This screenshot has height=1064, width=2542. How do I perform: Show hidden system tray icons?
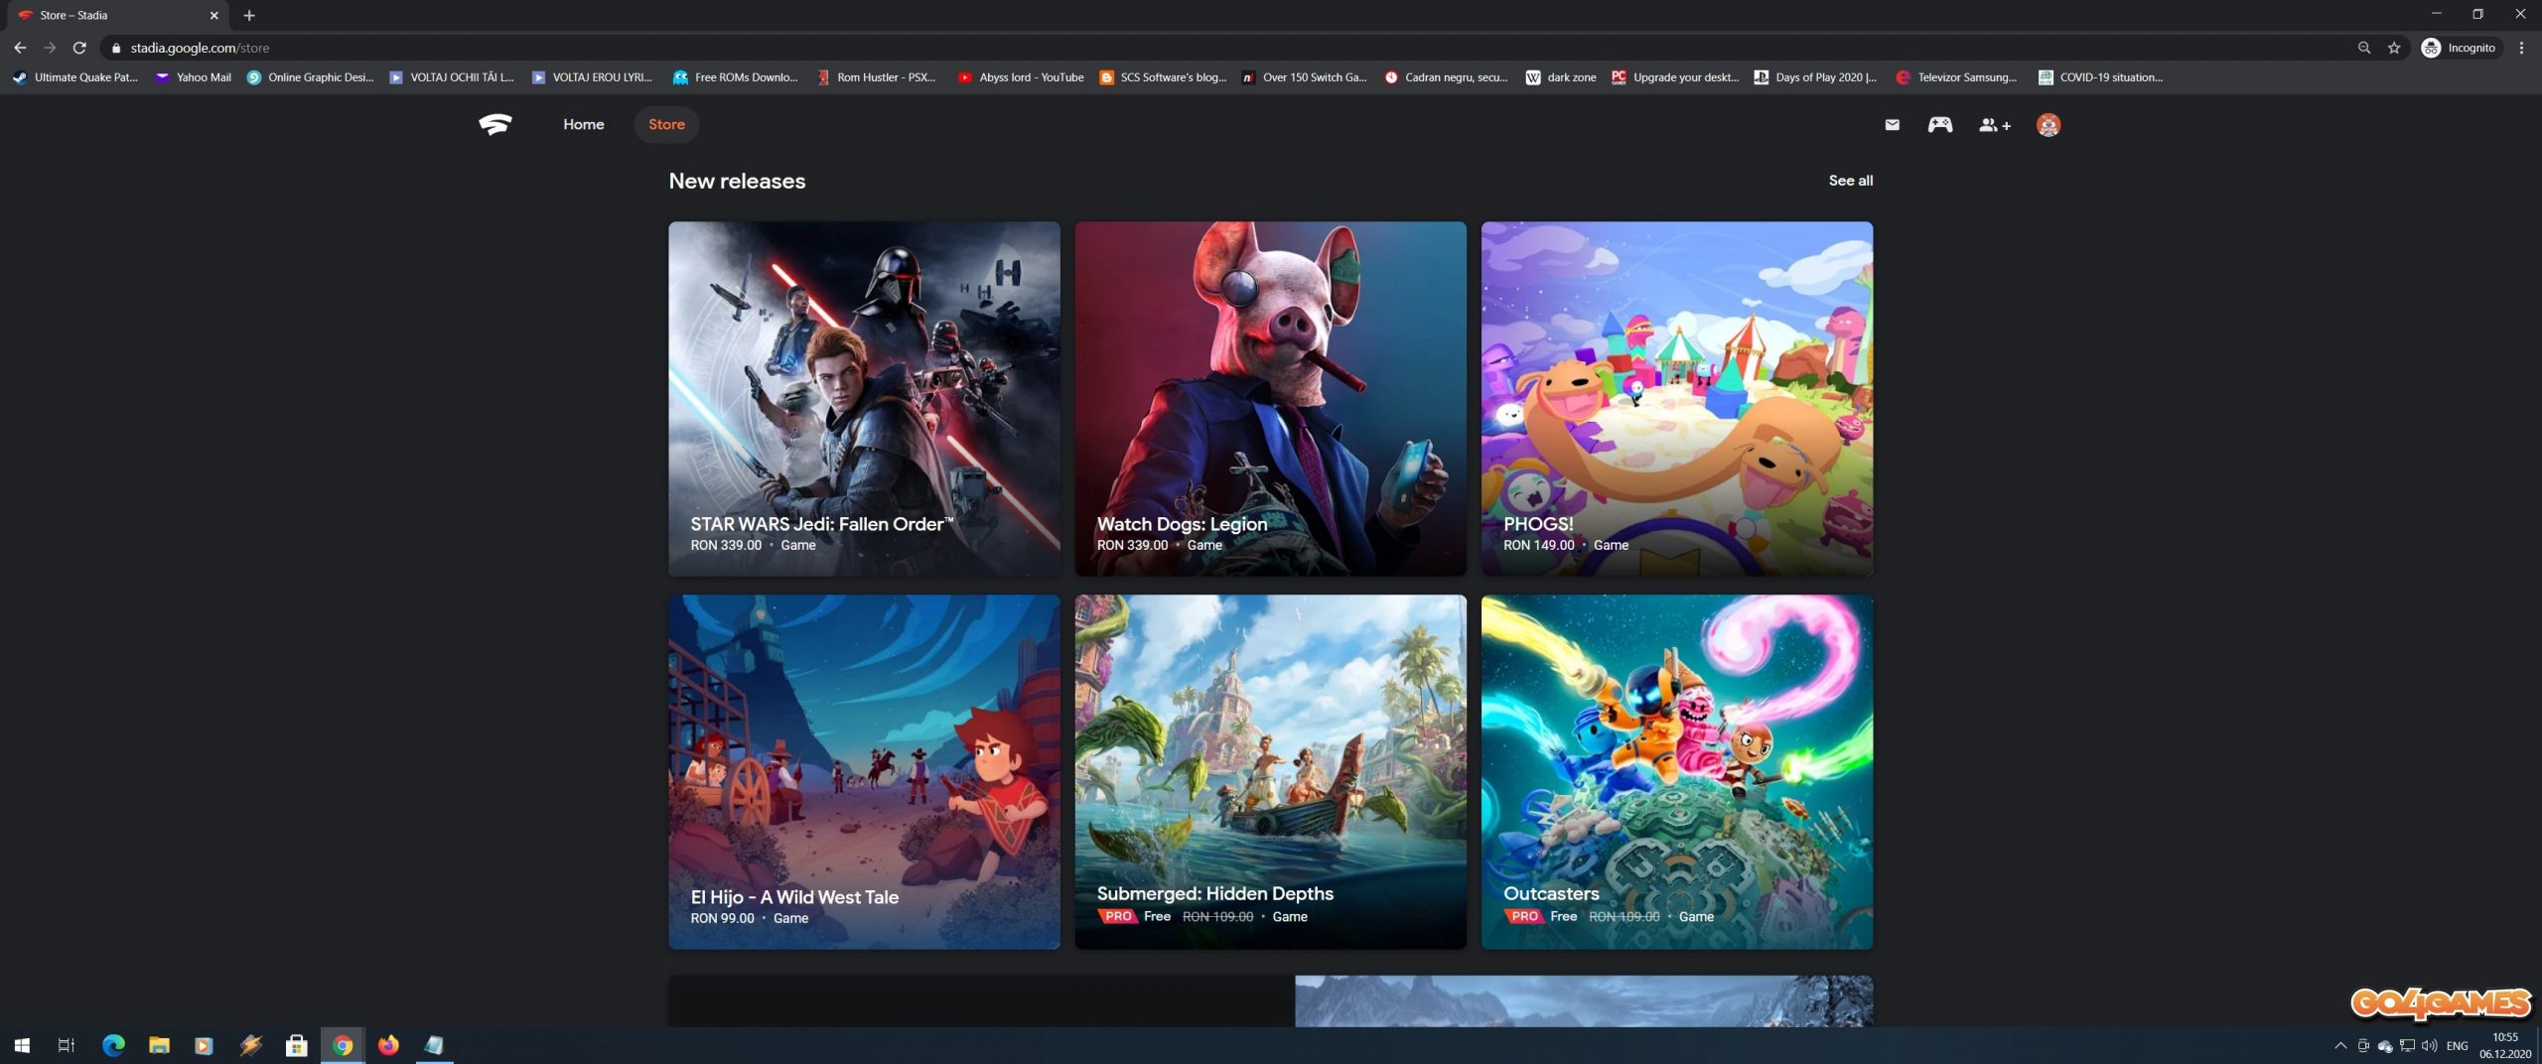pyautogui.click(x=2340, y=1045)
